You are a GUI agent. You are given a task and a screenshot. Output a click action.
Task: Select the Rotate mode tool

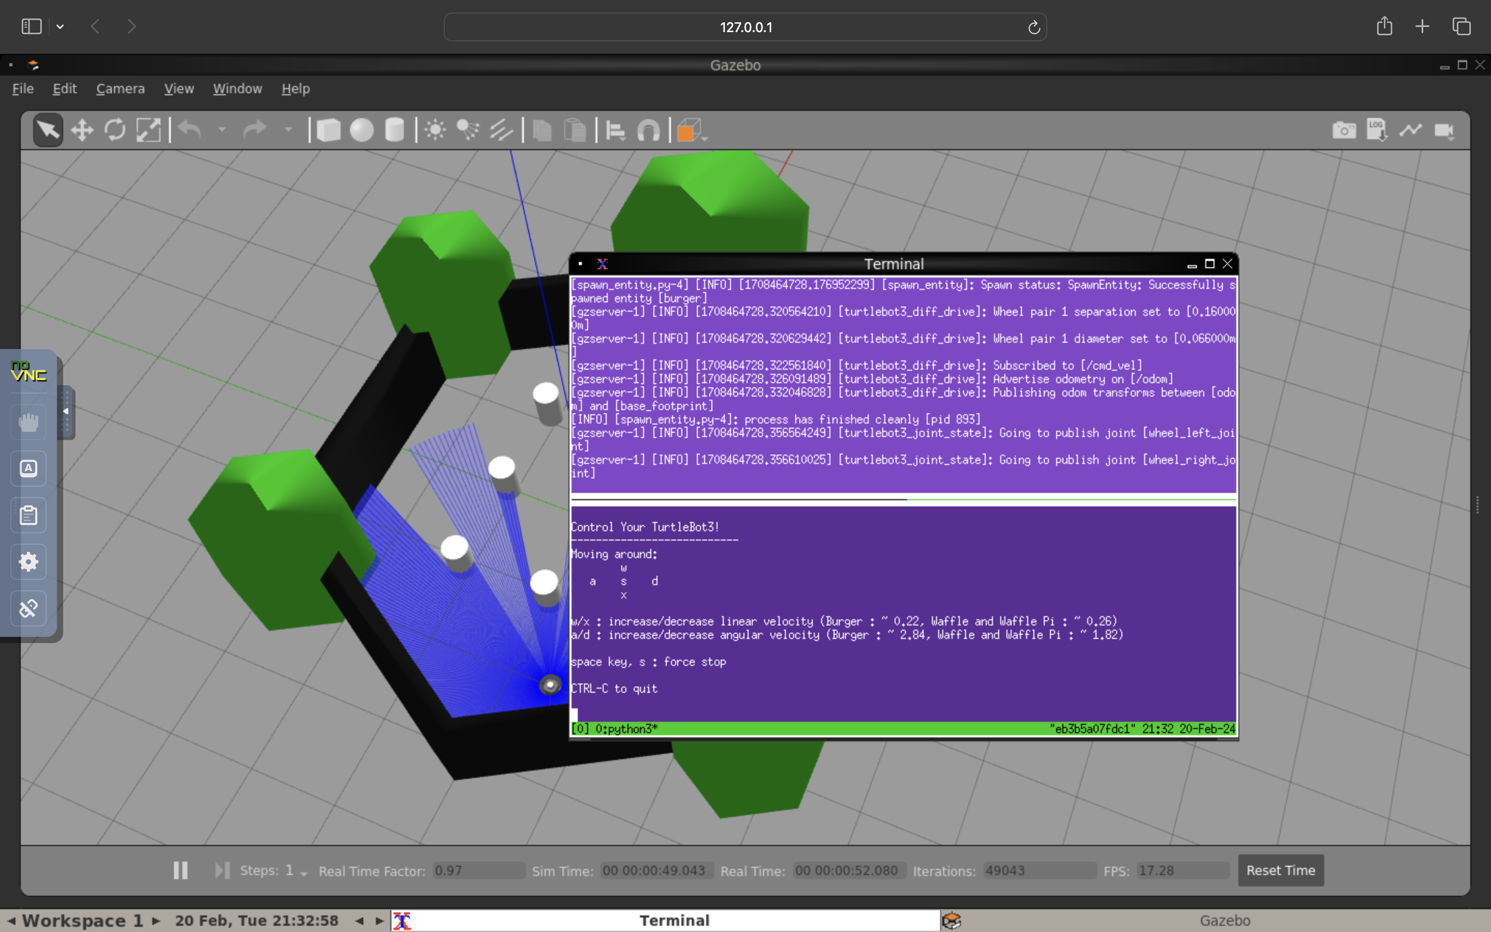click(x=115, y=130)
